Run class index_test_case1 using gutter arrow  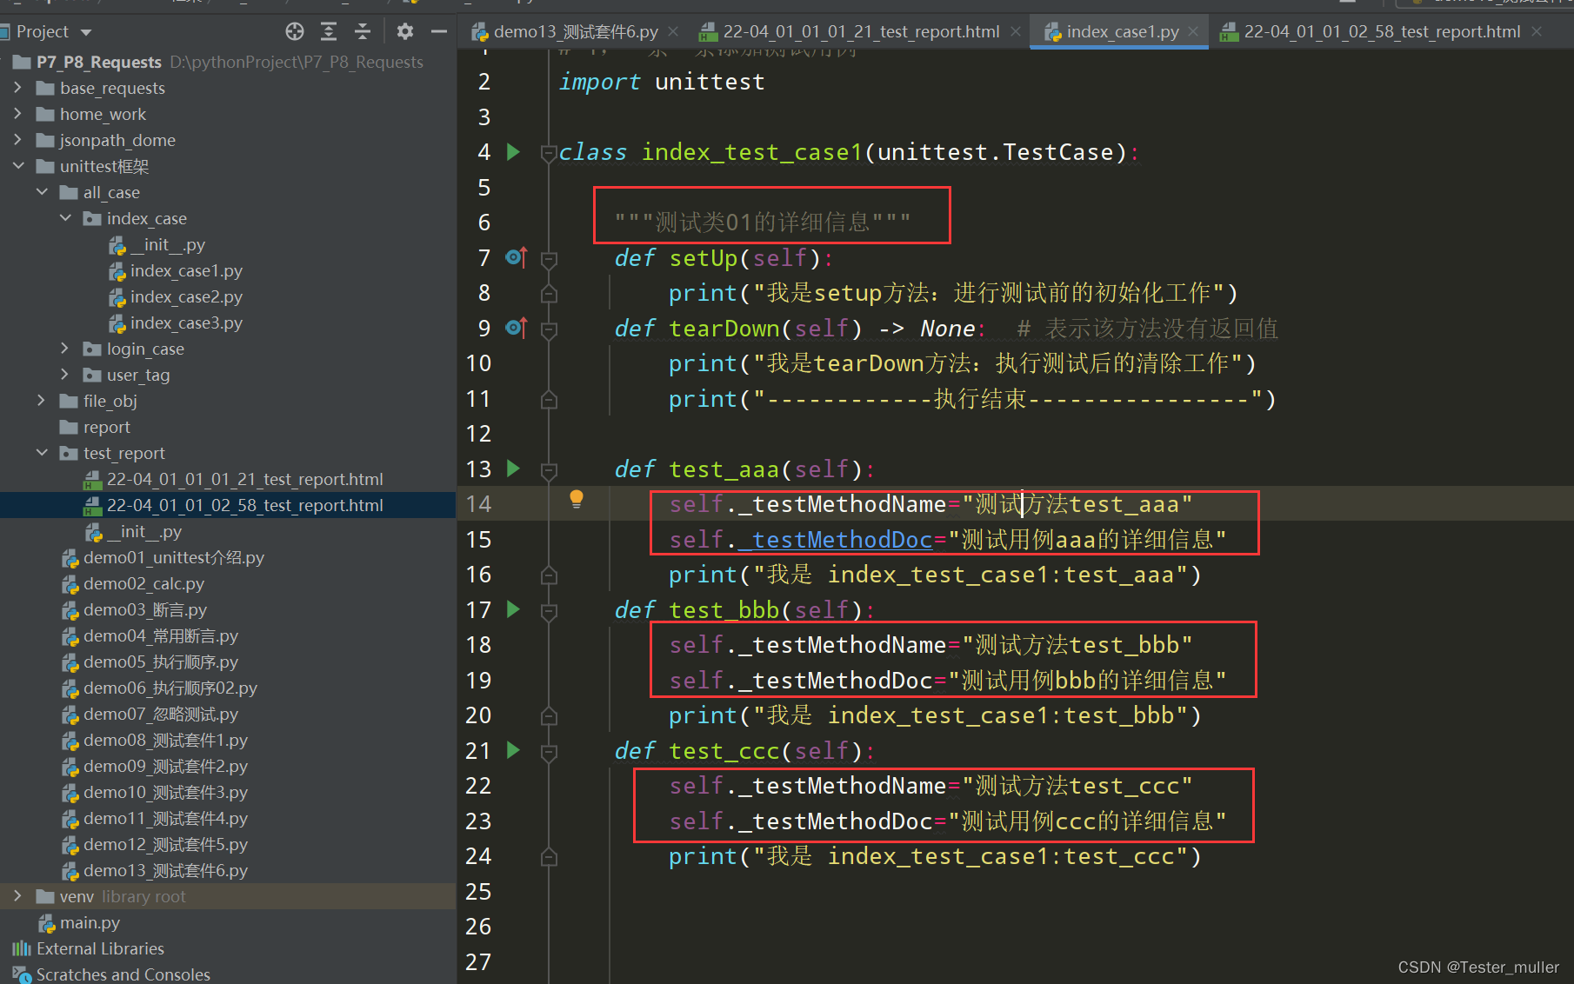[513, 152]
